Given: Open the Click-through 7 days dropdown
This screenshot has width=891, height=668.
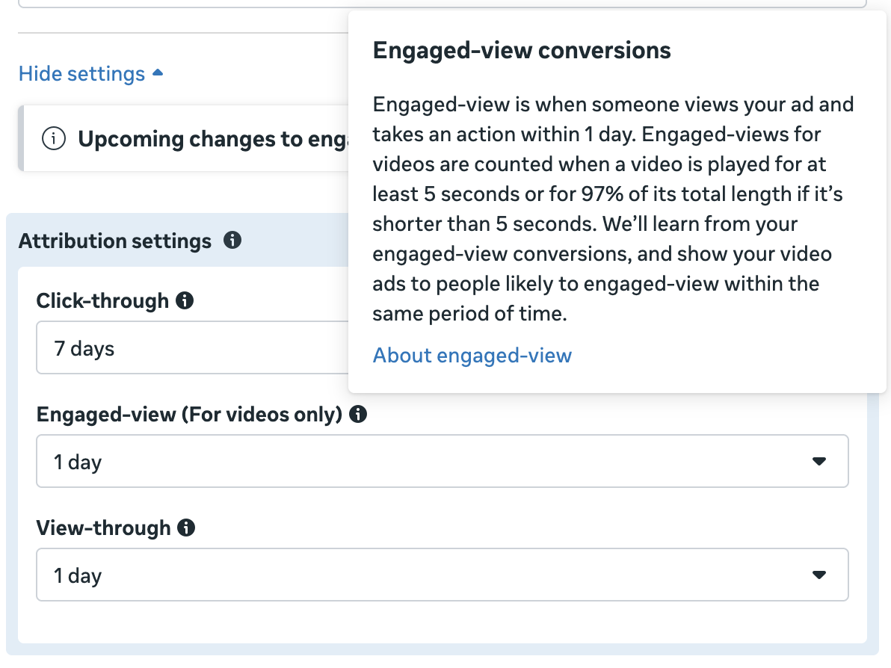Looking at the screenshot, I should coord(191,348).
